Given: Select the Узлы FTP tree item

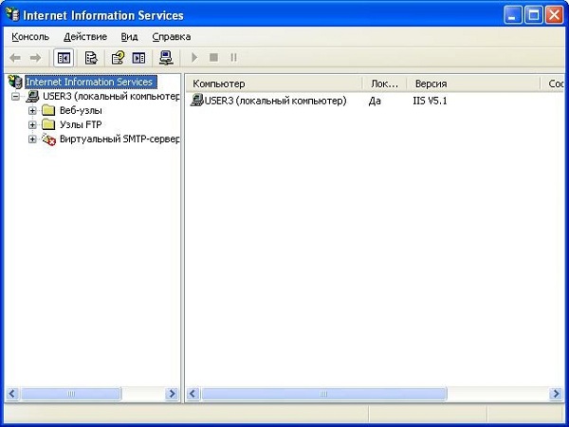Looking at the screenshot, I should point(81,124).
